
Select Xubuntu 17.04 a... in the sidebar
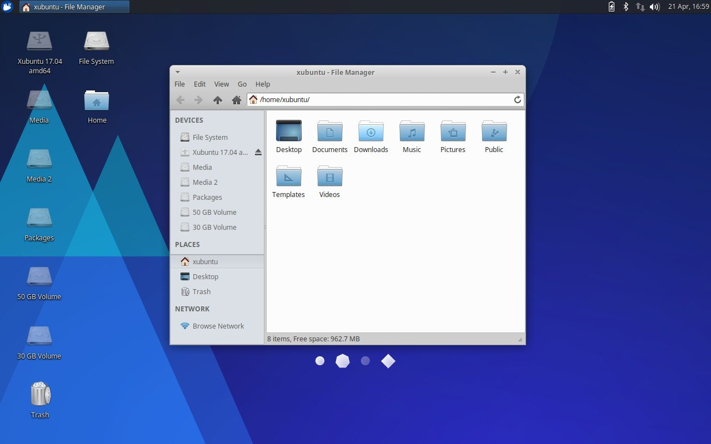217,152
